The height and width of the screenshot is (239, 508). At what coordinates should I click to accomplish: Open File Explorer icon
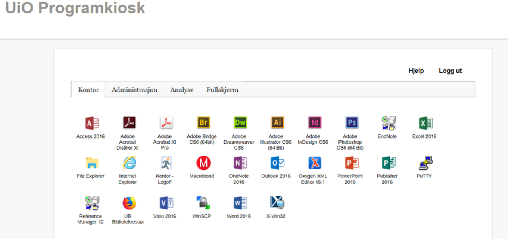coord(92,163)
